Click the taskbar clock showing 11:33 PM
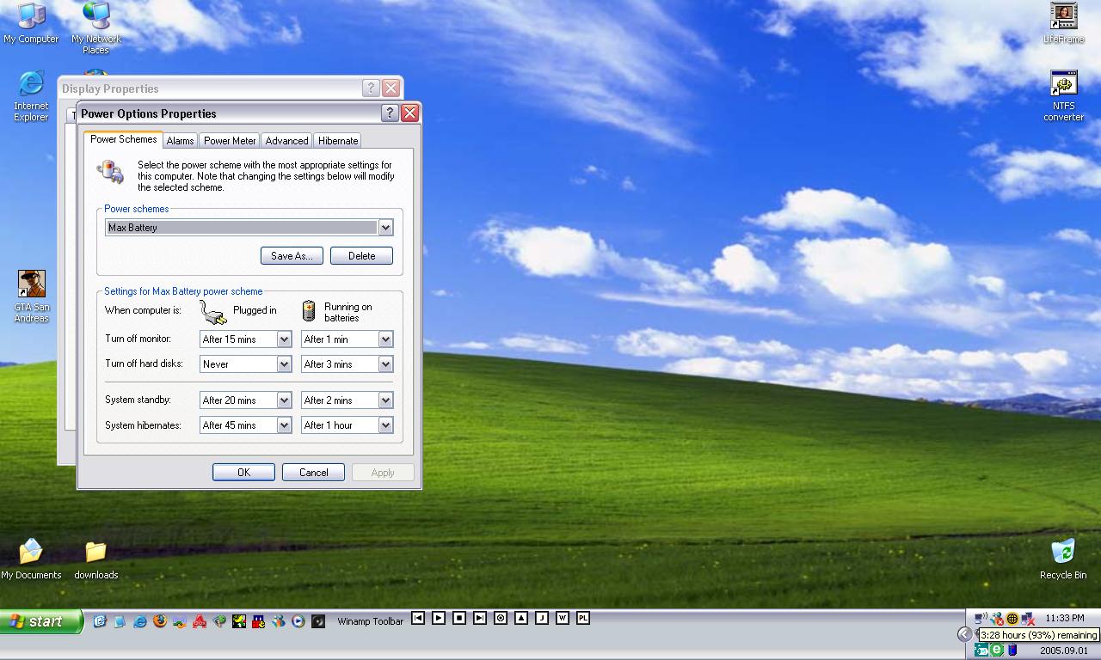This screenshot has height=660, width=1101. [x=1065, y=618]
